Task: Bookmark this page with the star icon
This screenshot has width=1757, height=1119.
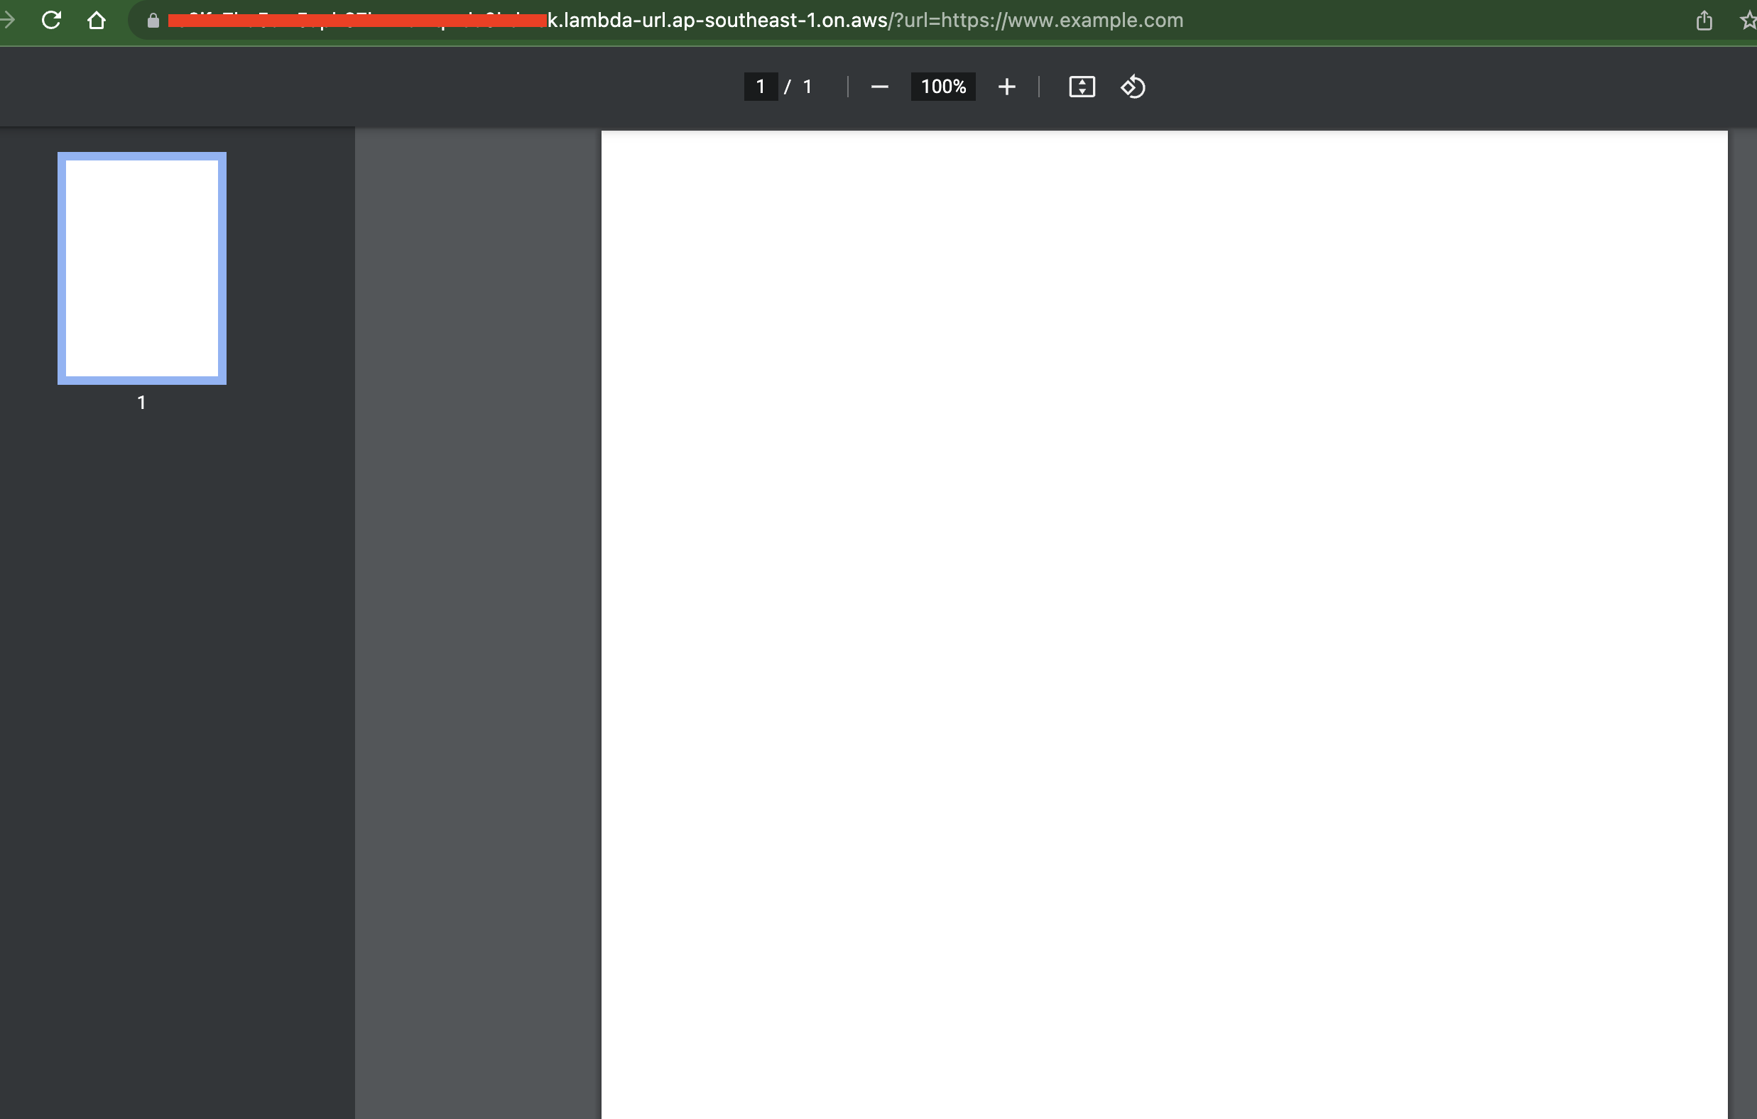Action: tap(1749, 21)
